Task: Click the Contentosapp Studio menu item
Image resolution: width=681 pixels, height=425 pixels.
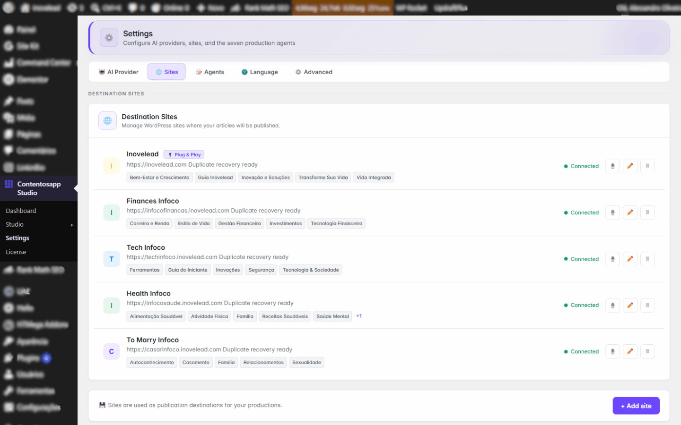Action: click(x=39, y=188)
